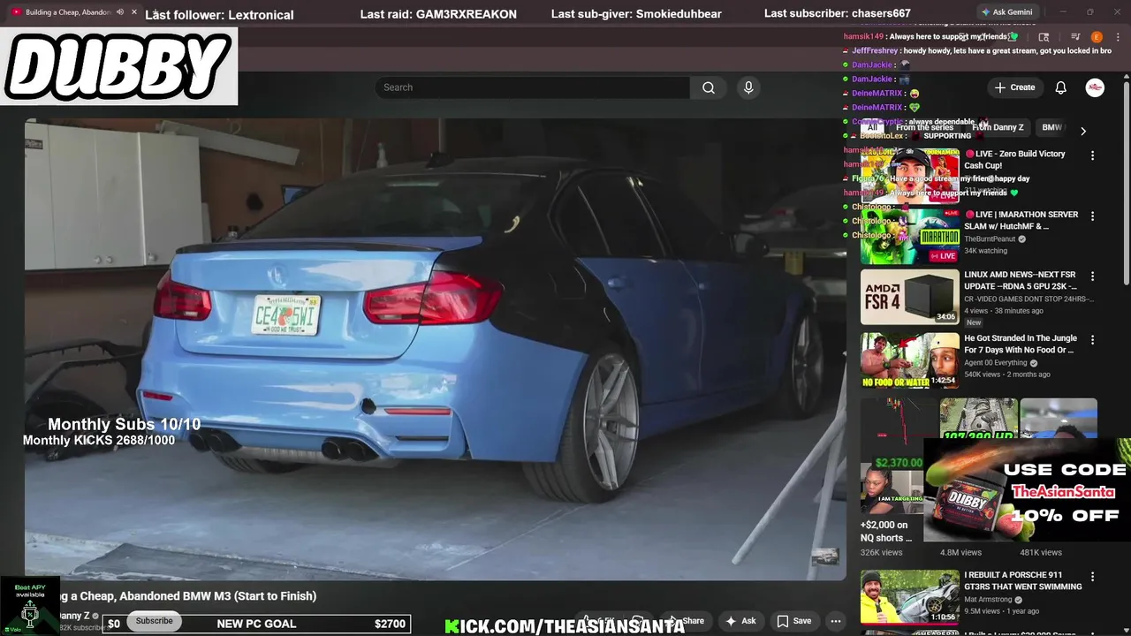This screenshot has height=636, width=1131.
Task: Open the browser three-dot menu
Action: 1116,37
